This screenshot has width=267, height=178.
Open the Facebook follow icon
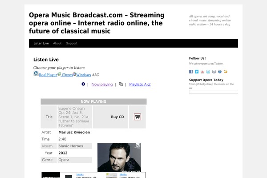coord(191,72)
